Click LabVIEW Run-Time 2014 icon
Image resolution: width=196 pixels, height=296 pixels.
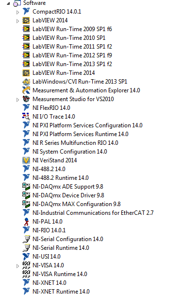pyautogui.click(x=26, y=73)
